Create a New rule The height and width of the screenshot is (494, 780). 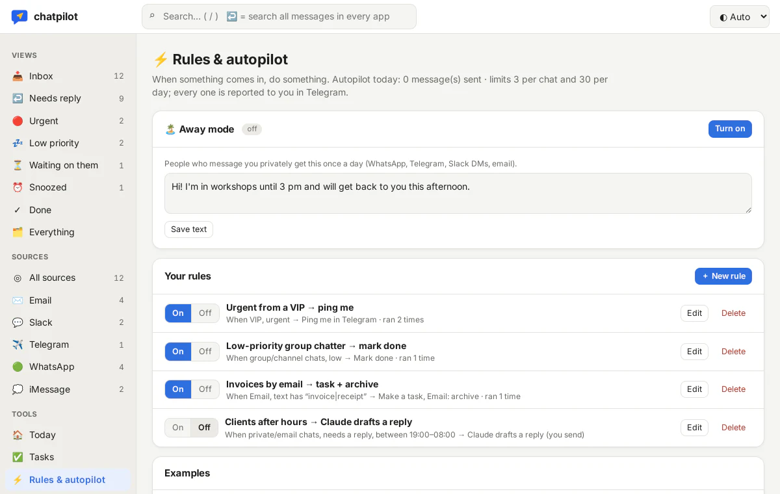[x=723, y=276]
